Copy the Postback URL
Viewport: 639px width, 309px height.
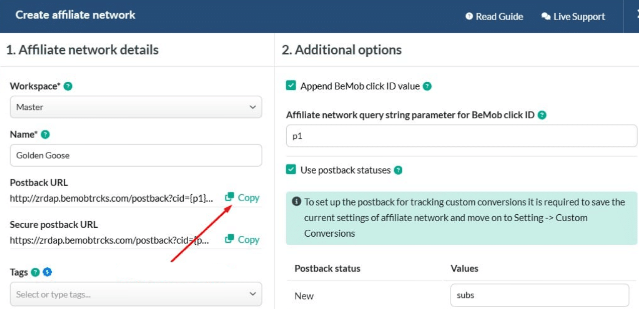click(x=242, y=198)
